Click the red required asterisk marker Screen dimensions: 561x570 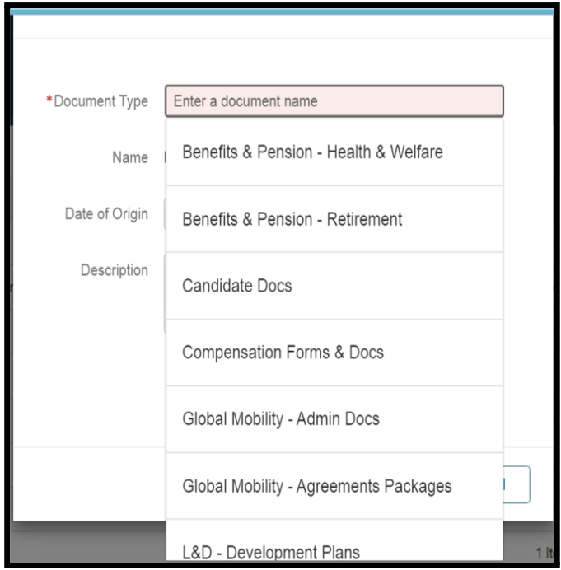tap(49, 101)
